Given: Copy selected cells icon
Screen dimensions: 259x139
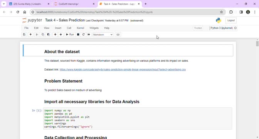Looking at the screenshot, I should tap(43, 35).
